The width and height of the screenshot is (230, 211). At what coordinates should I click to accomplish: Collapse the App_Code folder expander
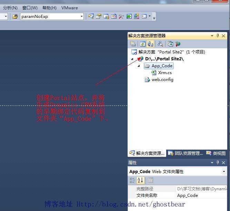click(139, 66)
